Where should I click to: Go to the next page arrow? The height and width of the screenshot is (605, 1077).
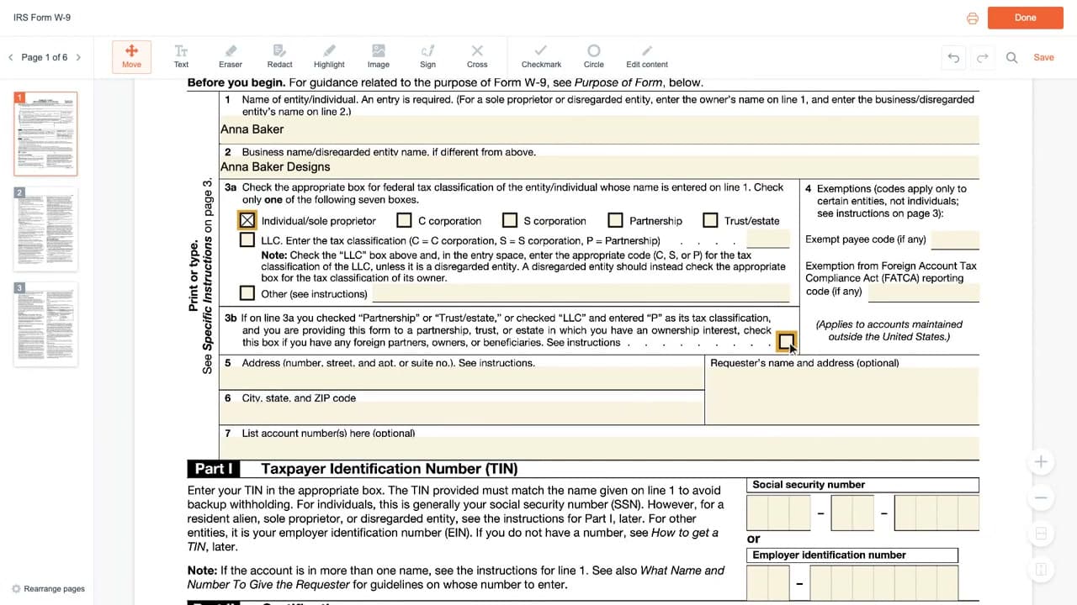(78, 57)
